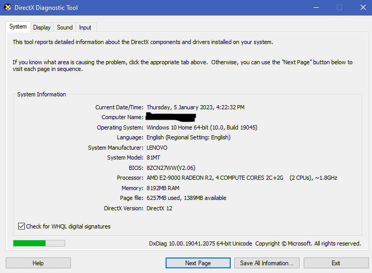Click the redacted Computer Name field
This screenshot has height=273, width=372.
(171, 117)
